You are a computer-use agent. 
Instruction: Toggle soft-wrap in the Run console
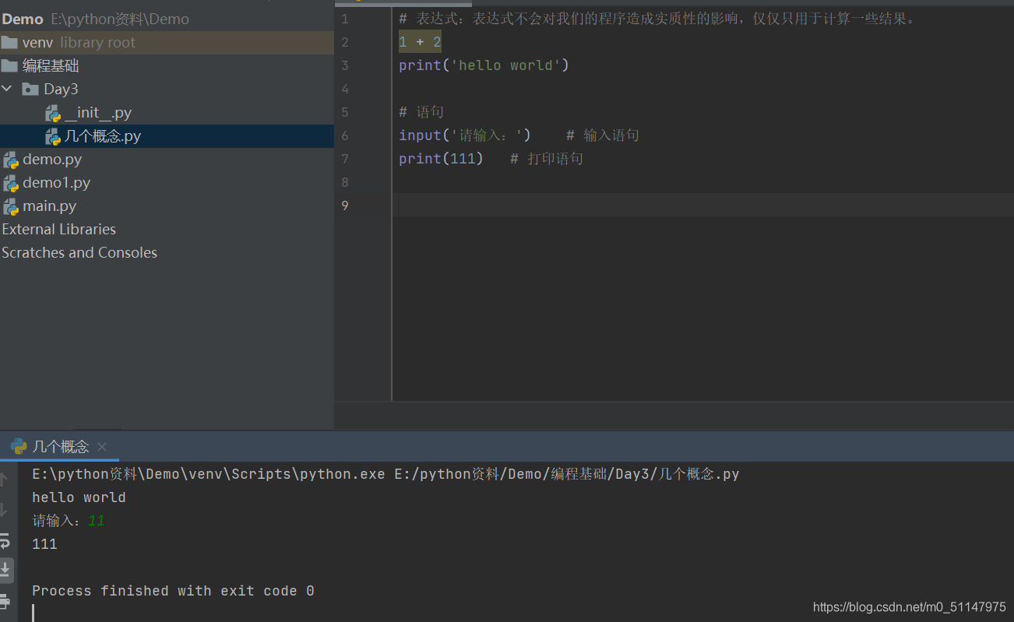5,540
